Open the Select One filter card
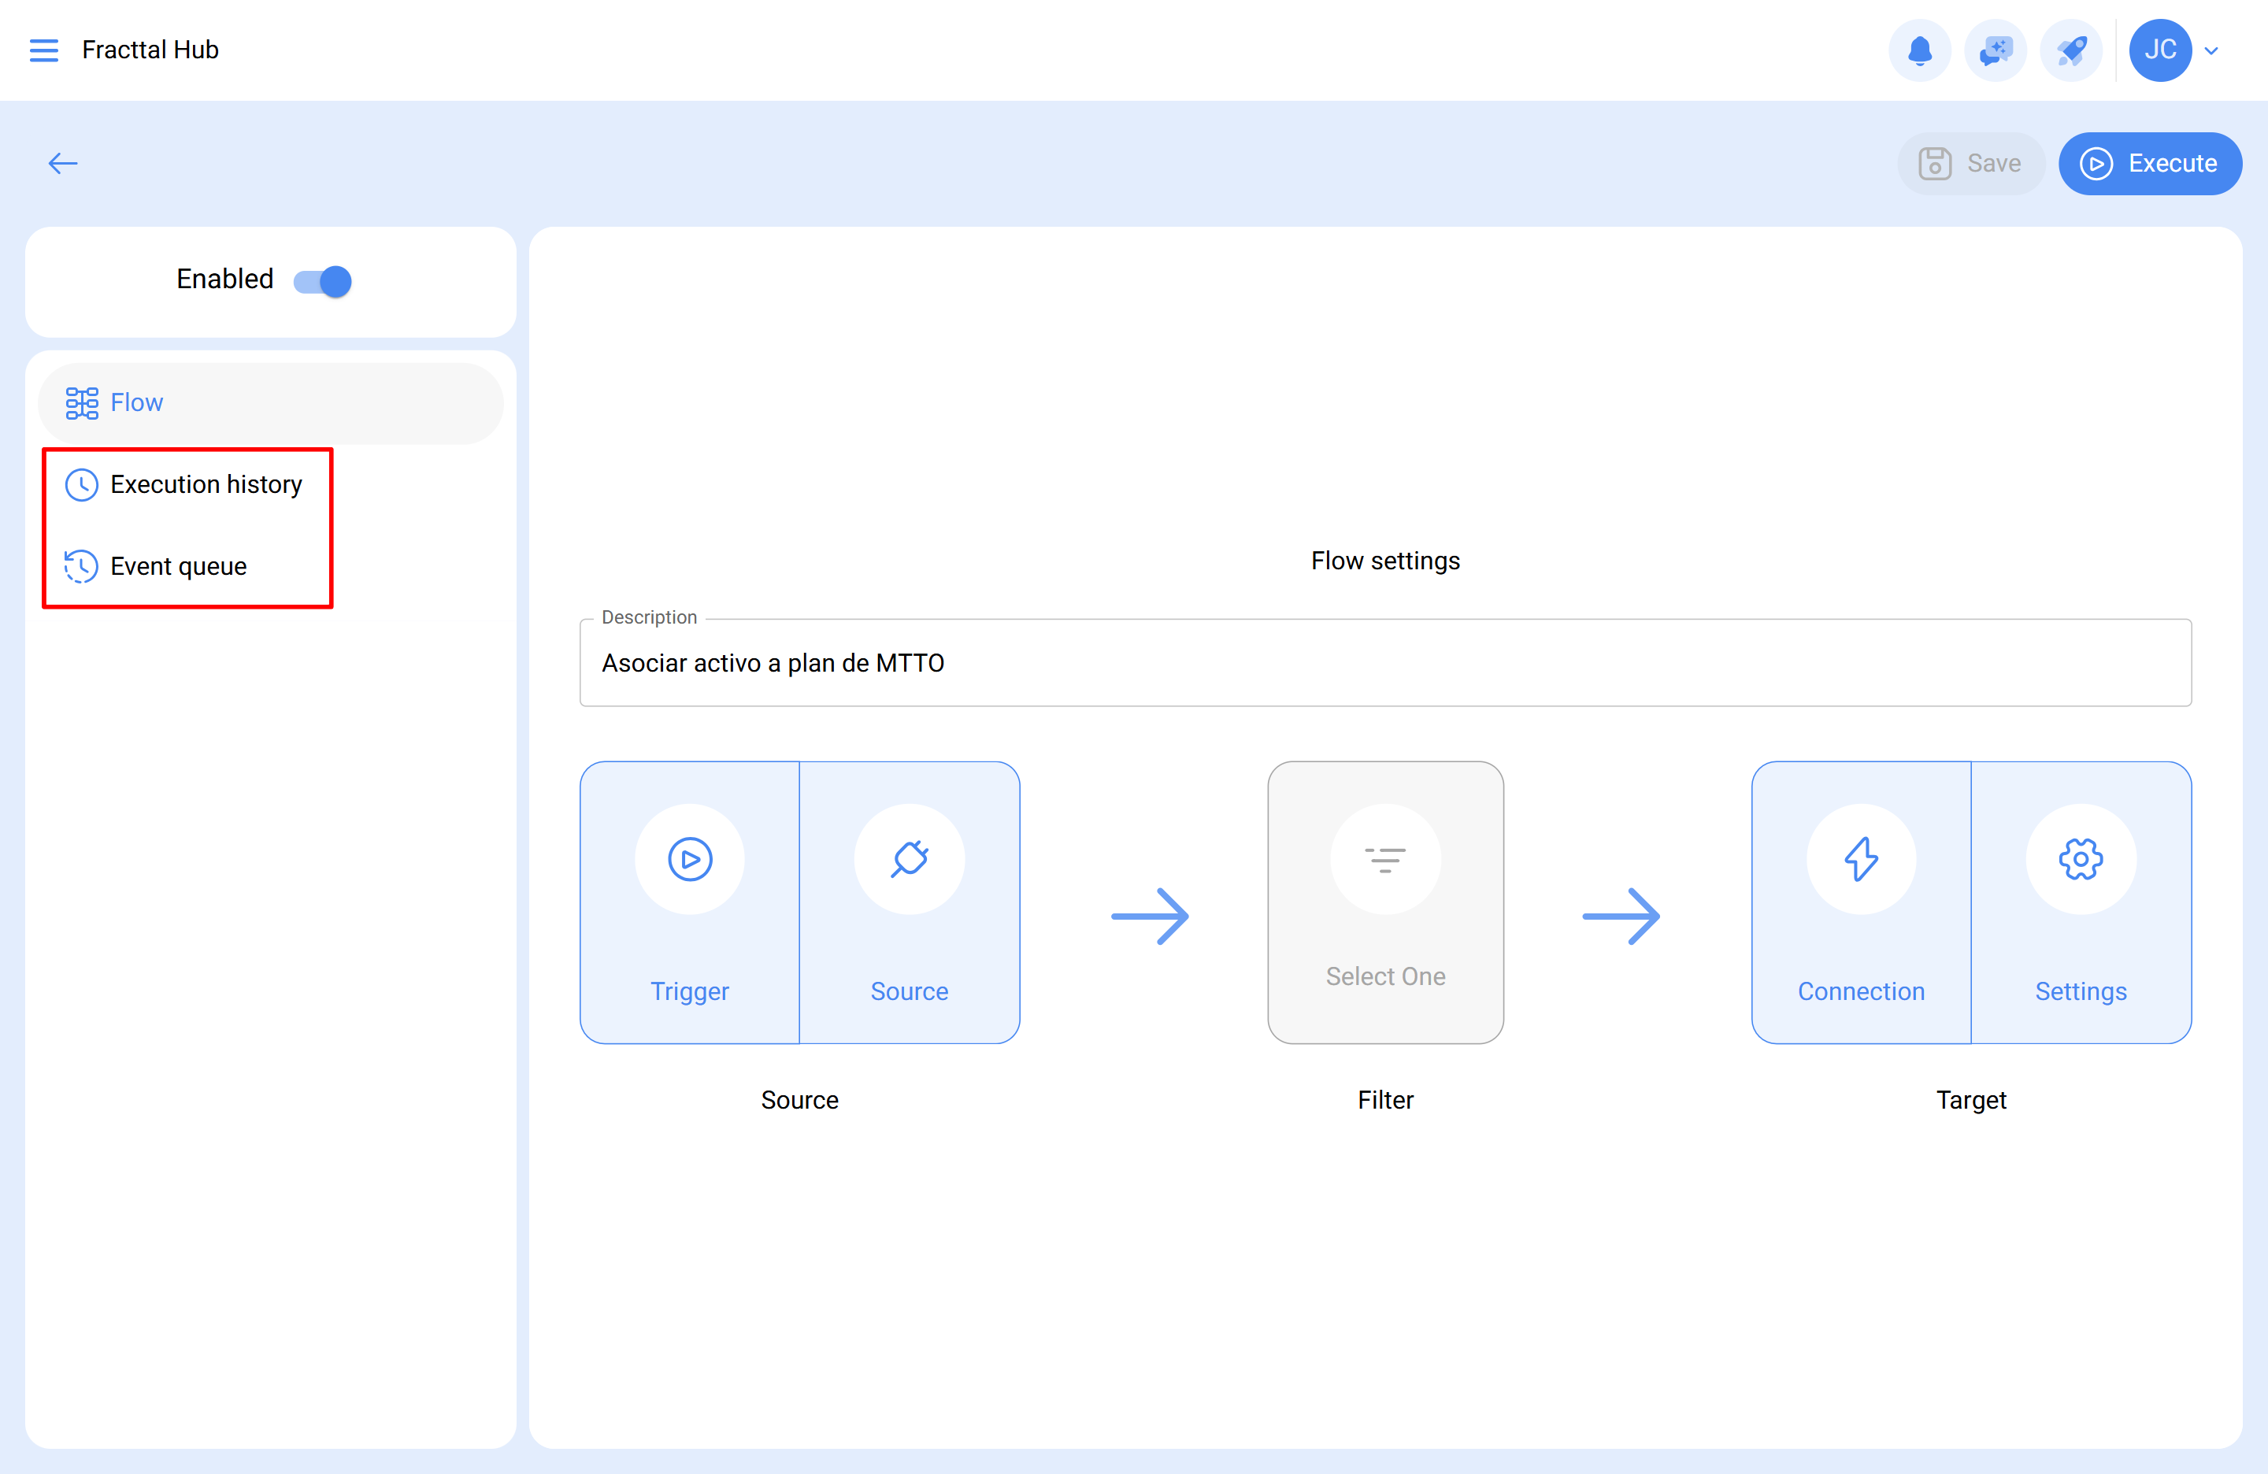Viewport: 2268px width, 1474px height. click(x=1384, y=976)
